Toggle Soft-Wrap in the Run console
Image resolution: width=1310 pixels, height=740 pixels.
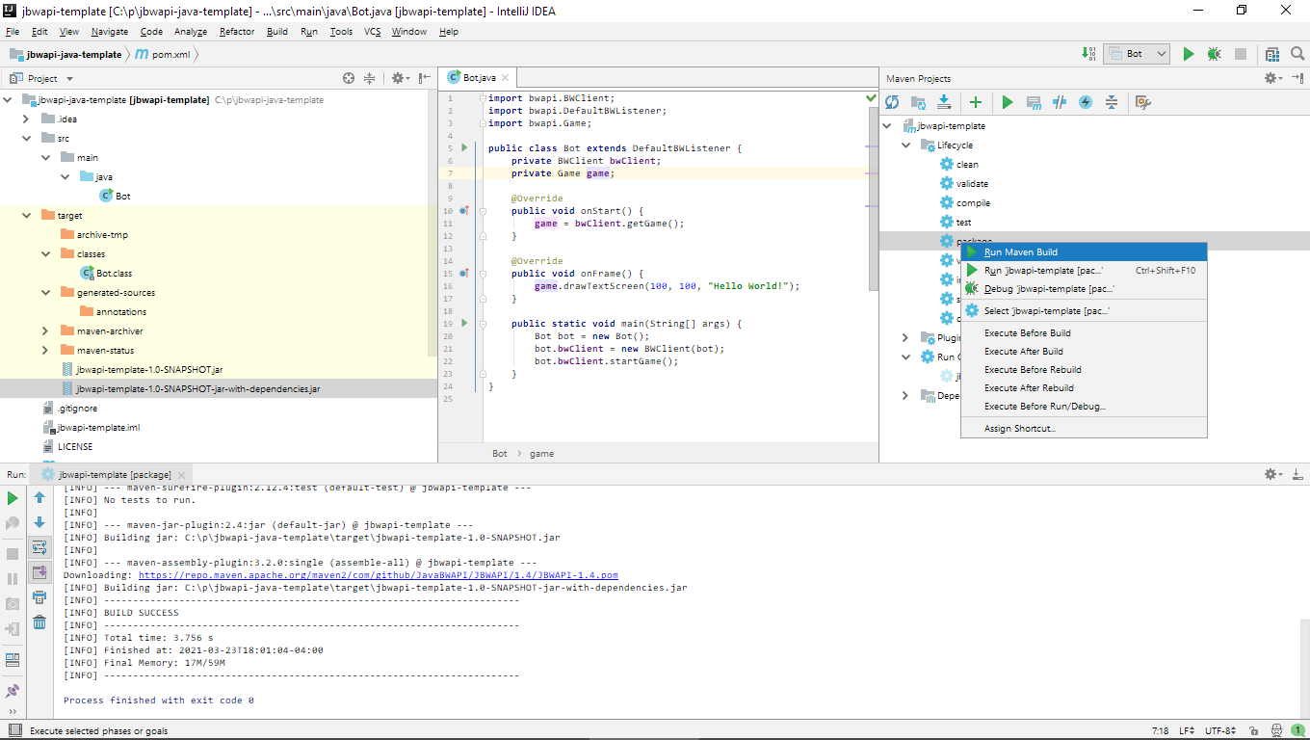39,547
